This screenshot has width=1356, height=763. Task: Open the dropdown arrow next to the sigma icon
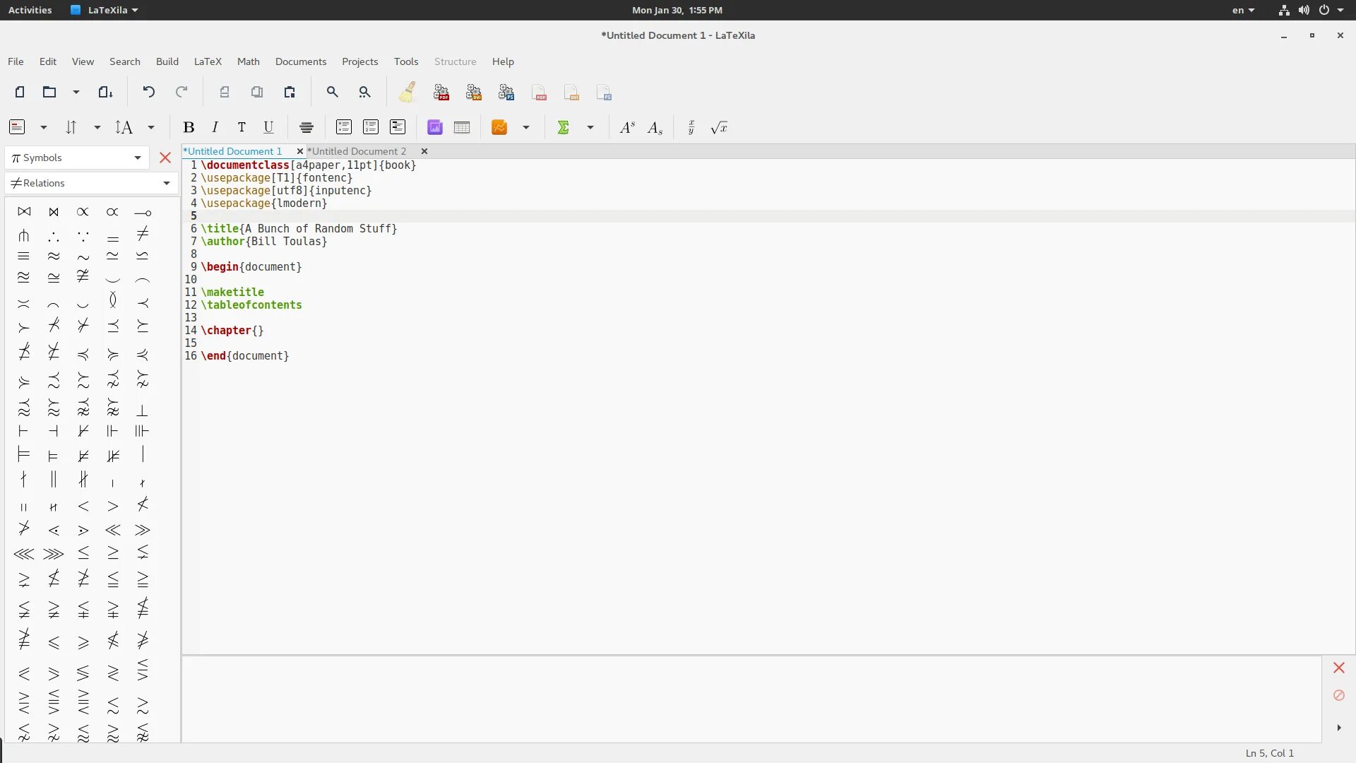pos(590,128)
